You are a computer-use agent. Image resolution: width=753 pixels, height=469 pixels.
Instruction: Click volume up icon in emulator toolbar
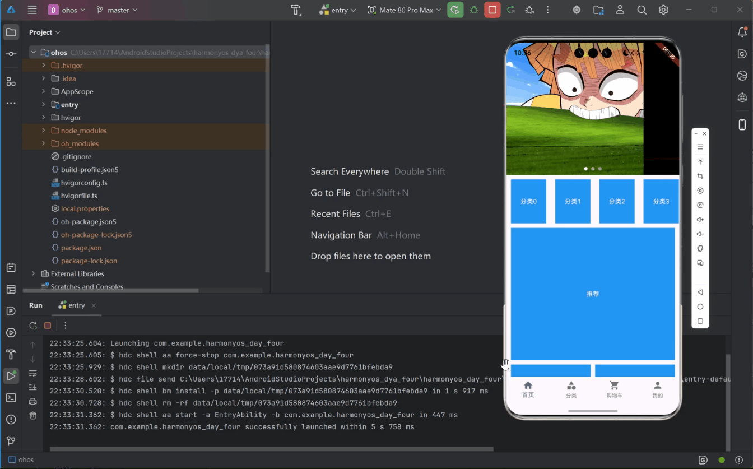700,220
